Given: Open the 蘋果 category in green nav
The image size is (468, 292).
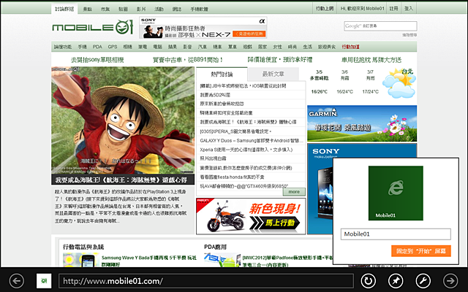Looking at the screenshot, I should (173, 47).
